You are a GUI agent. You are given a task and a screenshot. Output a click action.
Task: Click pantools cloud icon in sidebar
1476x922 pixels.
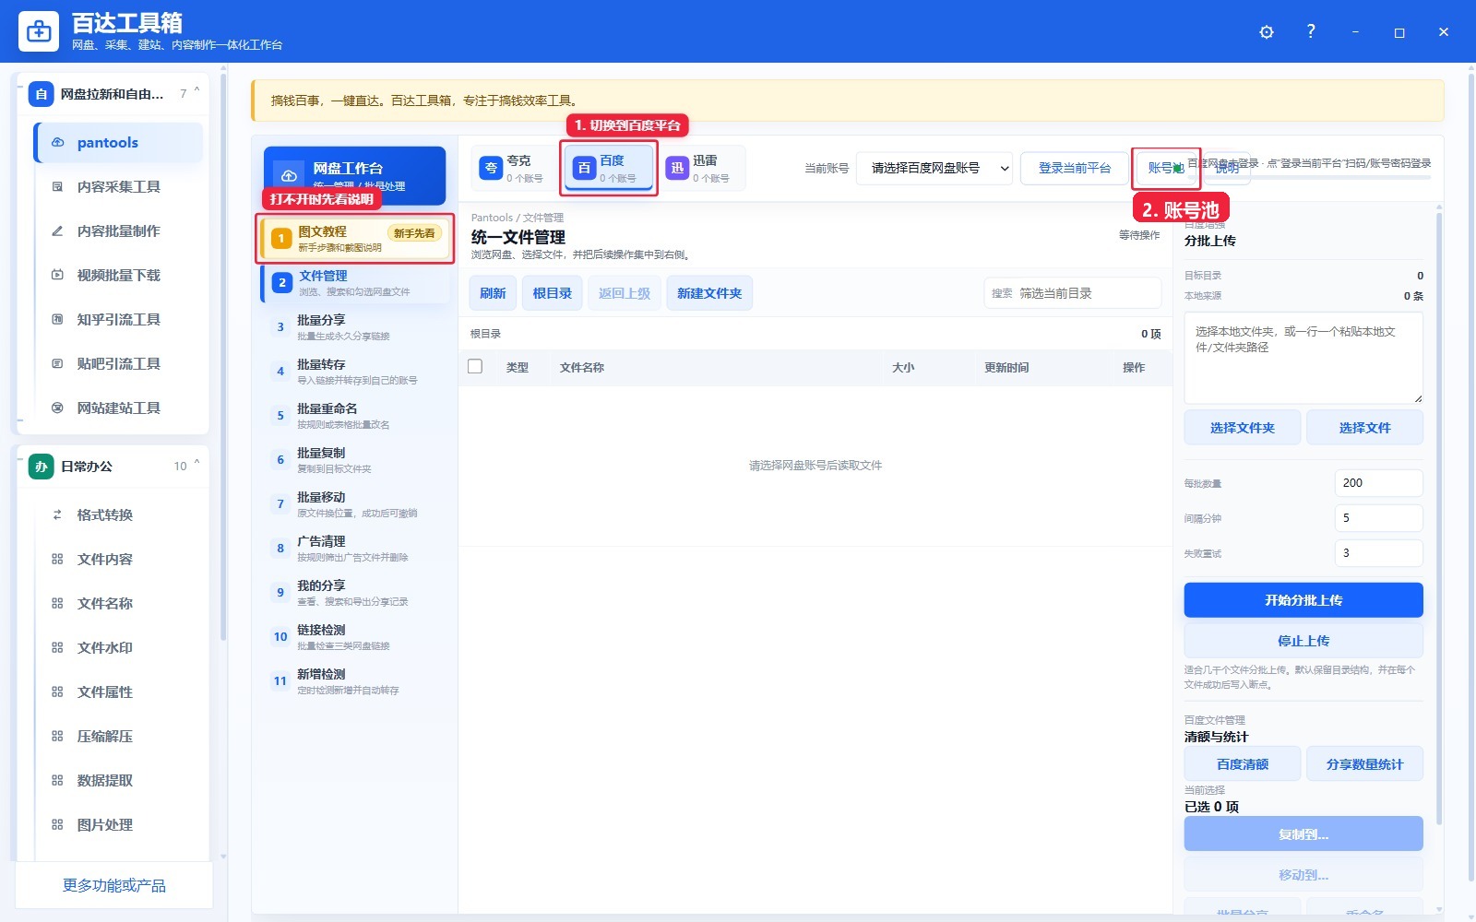pyautogui.click(x=57, y=143)
